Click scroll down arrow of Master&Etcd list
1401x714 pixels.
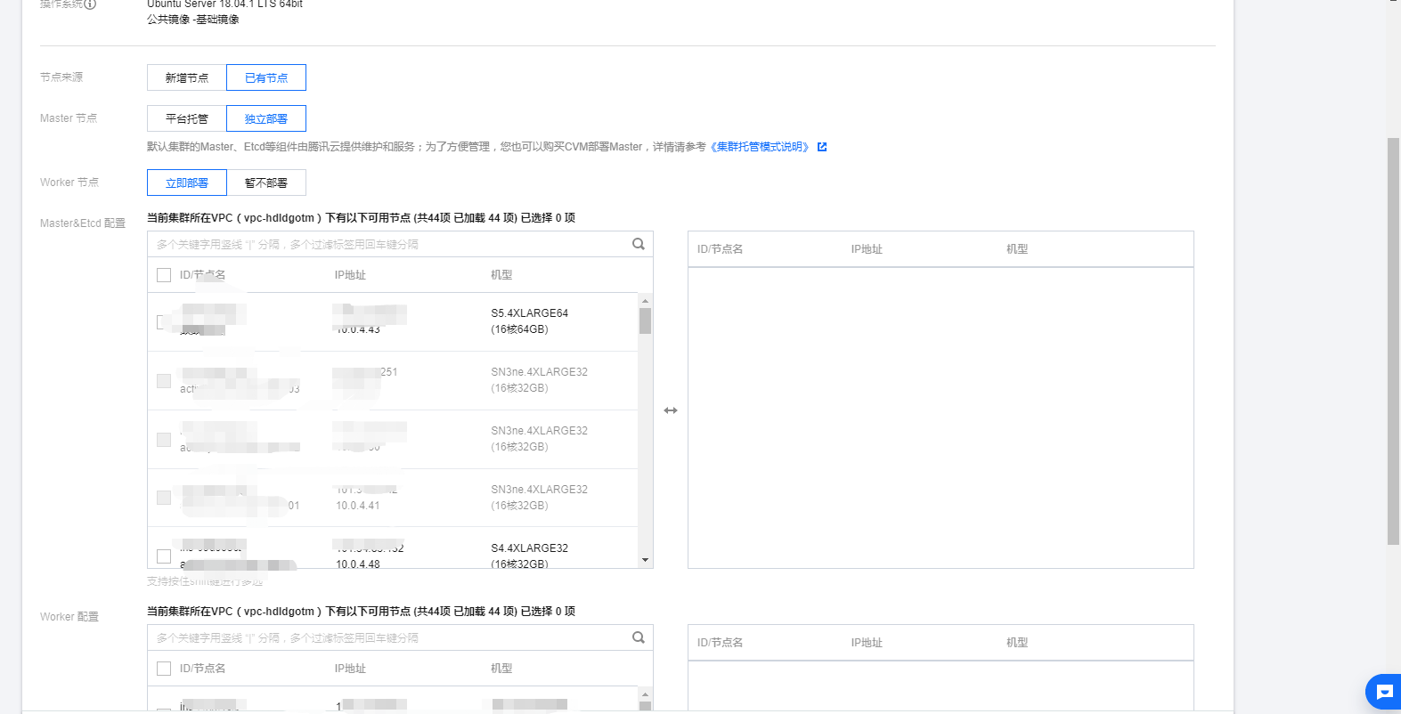[645, 560]
